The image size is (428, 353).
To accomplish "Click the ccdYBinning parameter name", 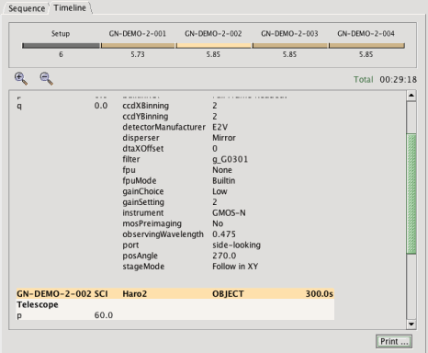I will click(x=145, y=117).
